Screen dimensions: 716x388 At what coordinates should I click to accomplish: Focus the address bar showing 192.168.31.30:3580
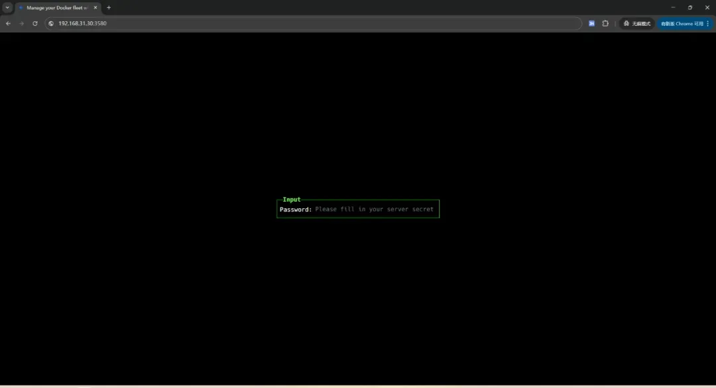[313, 23]
